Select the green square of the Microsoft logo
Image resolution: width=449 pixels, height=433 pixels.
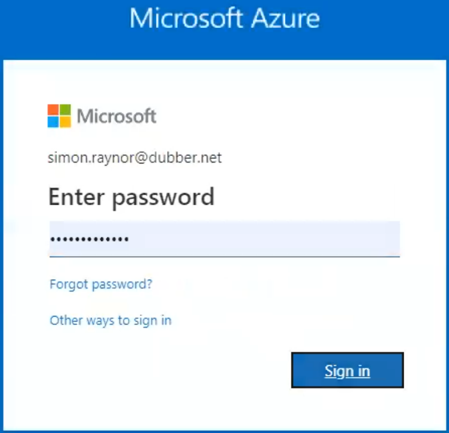(65, 110)
